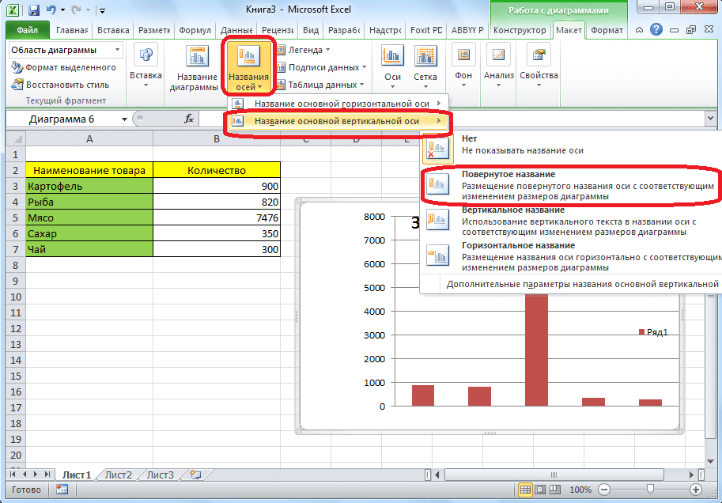Switch to the Конструктор ribbon tab
722x503 pixels.
coord(519,30)
